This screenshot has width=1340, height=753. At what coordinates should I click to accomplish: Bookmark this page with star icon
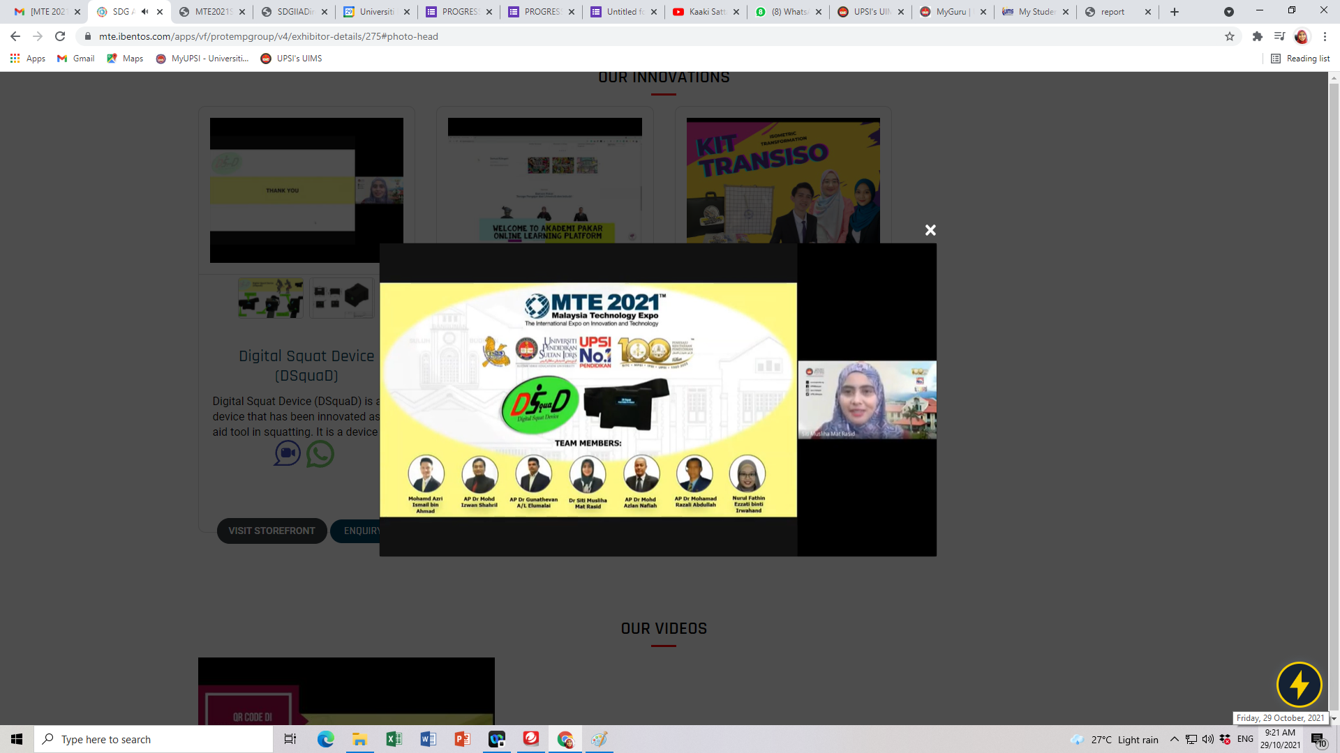coord(1229,36)
